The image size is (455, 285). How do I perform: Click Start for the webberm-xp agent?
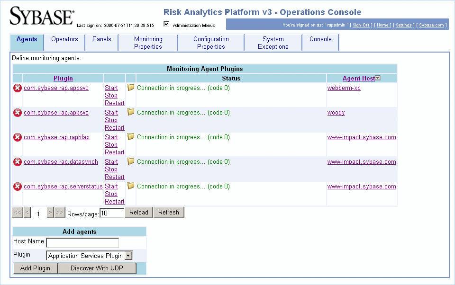point(111,88)
